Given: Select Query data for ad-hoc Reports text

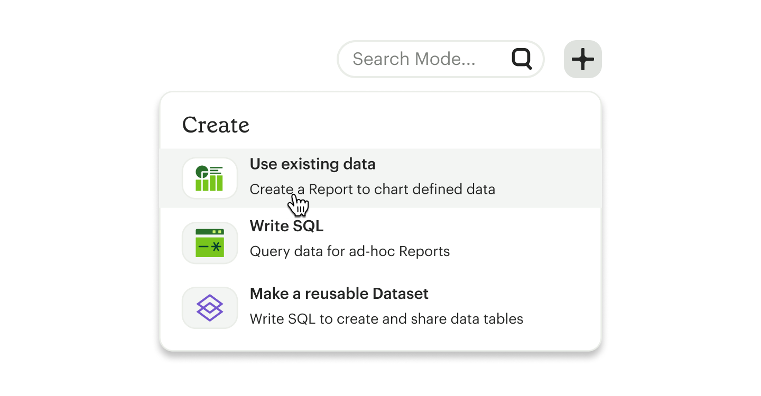Looking at the screenshot, I should click(x=349, y=251).
